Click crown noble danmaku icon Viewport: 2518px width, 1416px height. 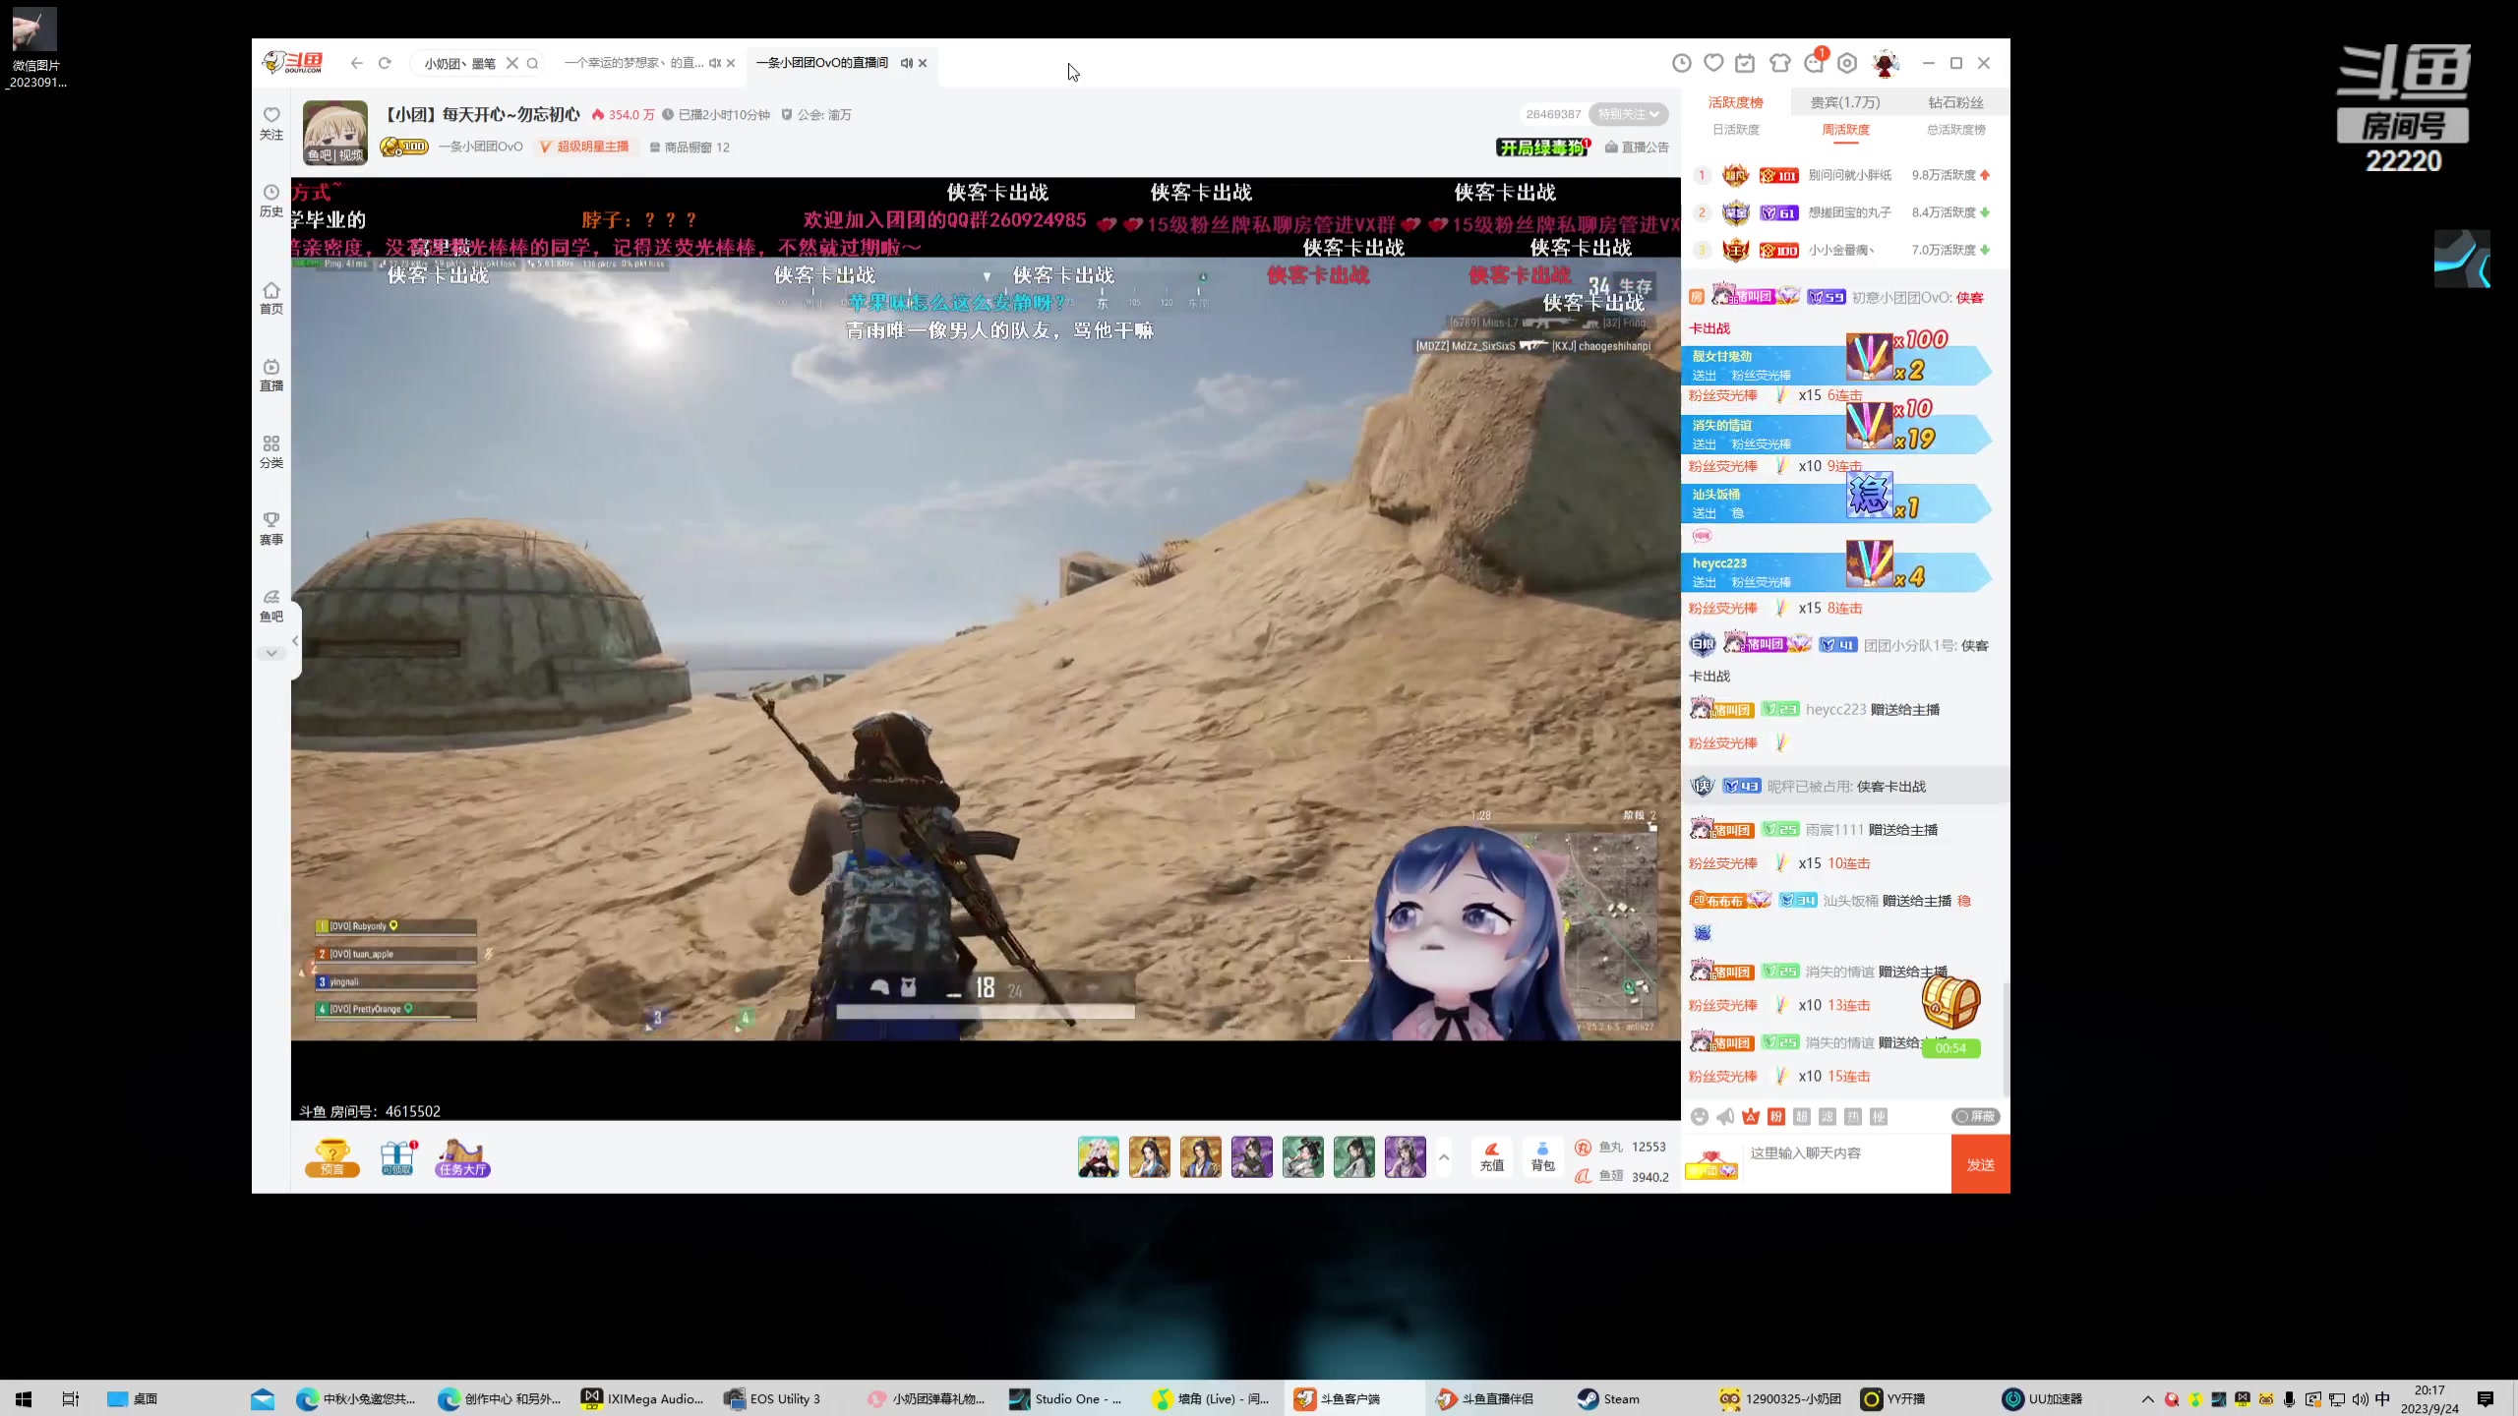[1751, 1116]
